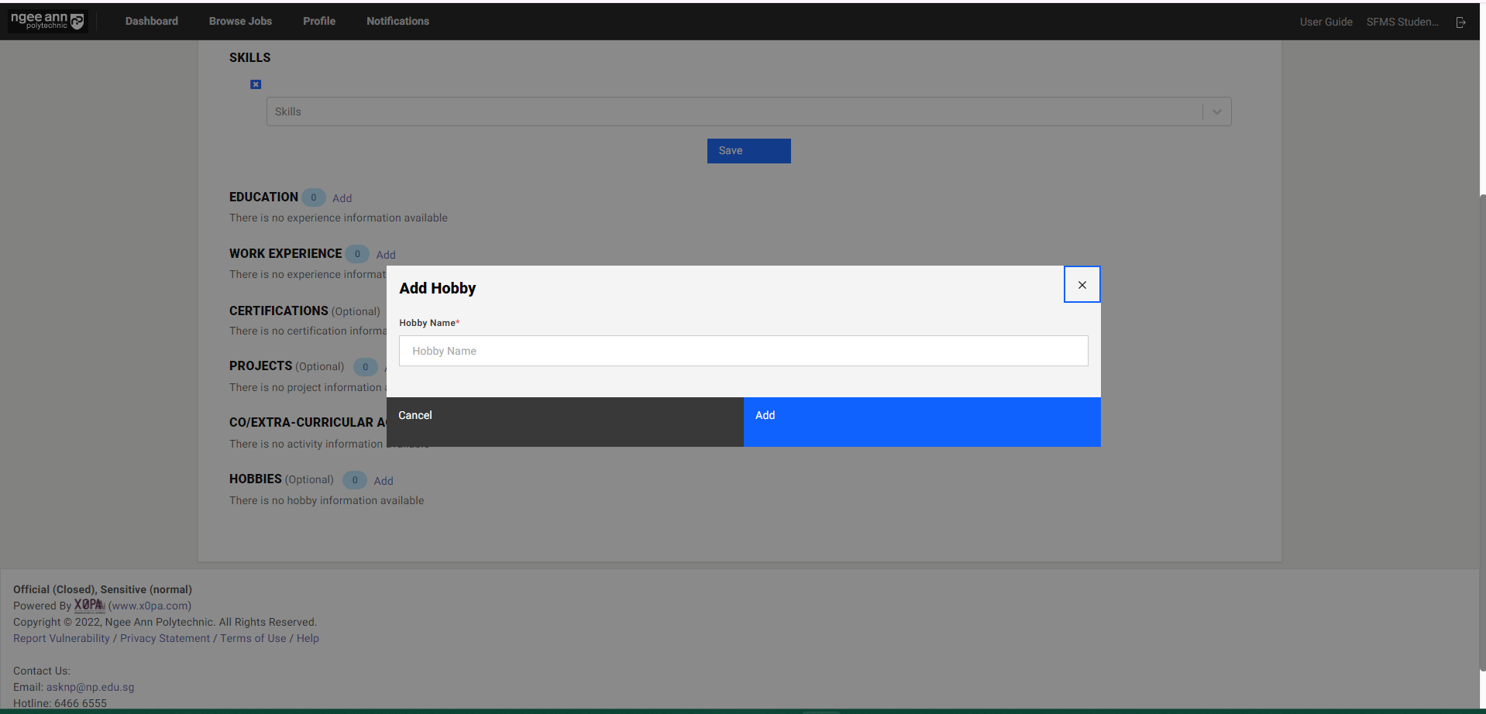The image size is (1486, 714).
Task: Open the User Guide link
Action: click(1326, 22)
